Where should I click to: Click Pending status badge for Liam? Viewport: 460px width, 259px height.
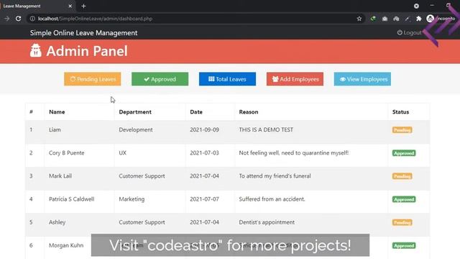pyautogui.click(x=402, y=129)
